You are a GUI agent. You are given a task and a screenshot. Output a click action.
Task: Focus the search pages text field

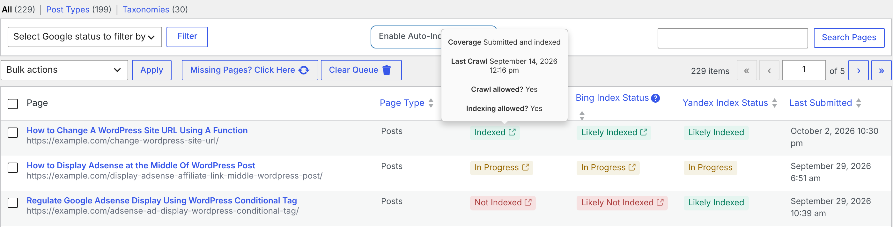pyautogui.click(x=733, y=38)
